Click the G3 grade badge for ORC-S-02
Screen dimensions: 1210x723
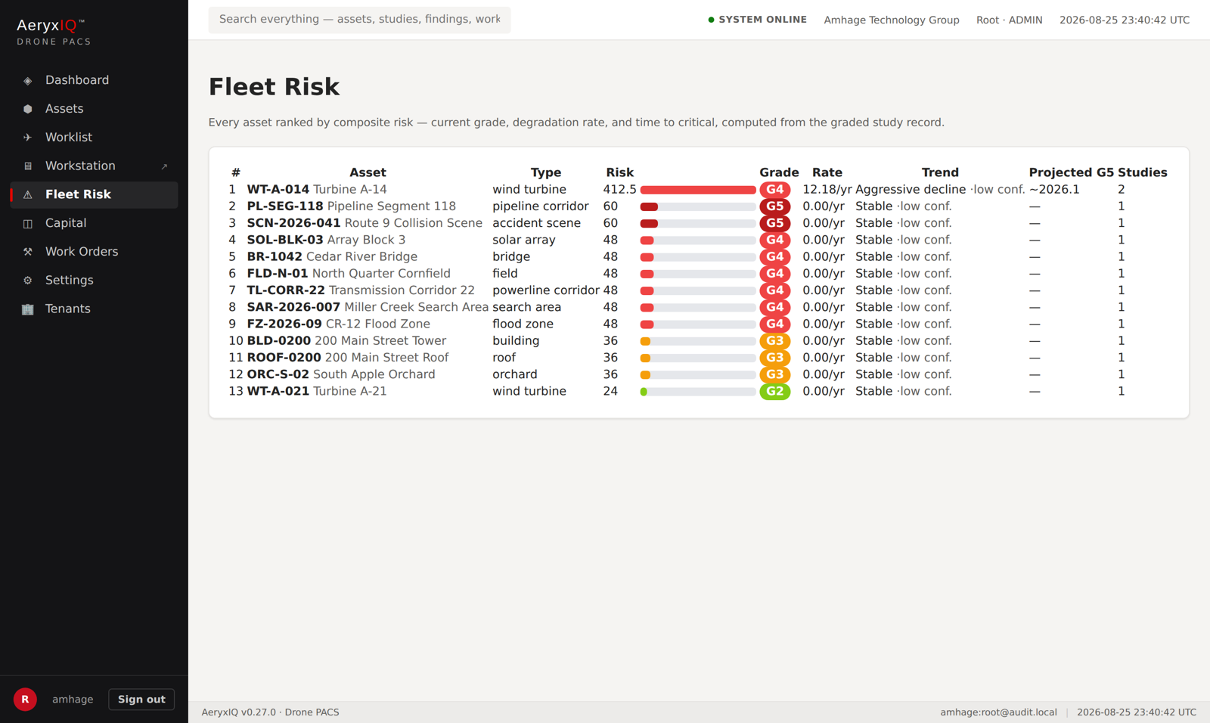pos(775,374)
